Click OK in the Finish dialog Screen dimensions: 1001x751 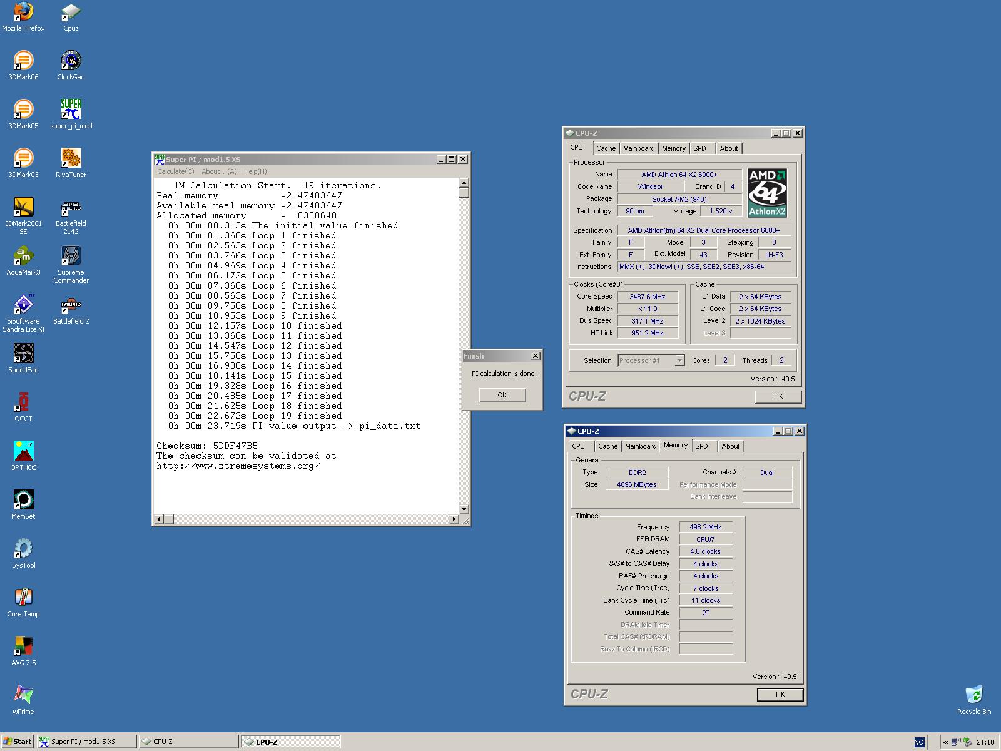point(502,395)
